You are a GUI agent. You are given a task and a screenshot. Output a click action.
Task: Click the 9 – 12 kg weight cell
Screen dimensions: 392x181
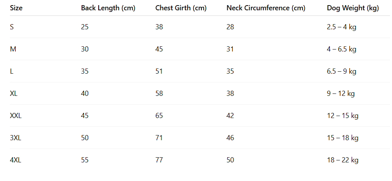click(x=341, y=93)
